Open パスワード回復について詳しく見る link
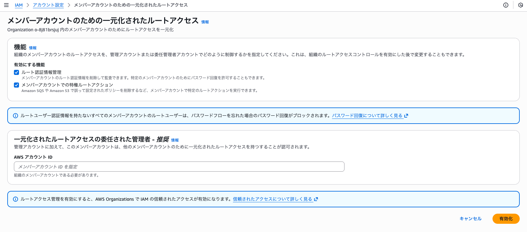 (367, 116)
